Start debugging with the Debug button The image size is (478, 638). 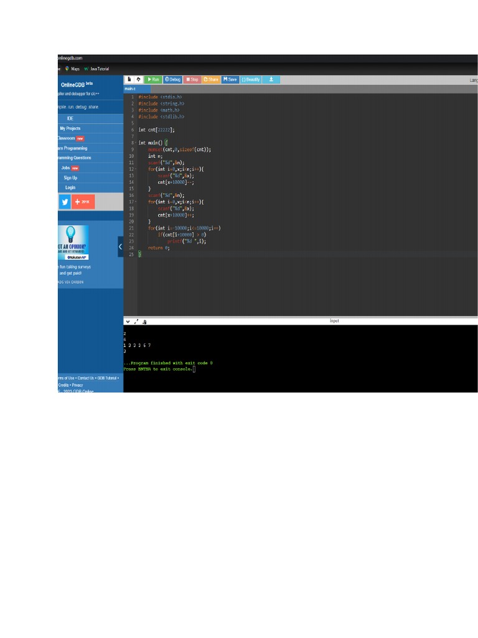click(172, 80)
